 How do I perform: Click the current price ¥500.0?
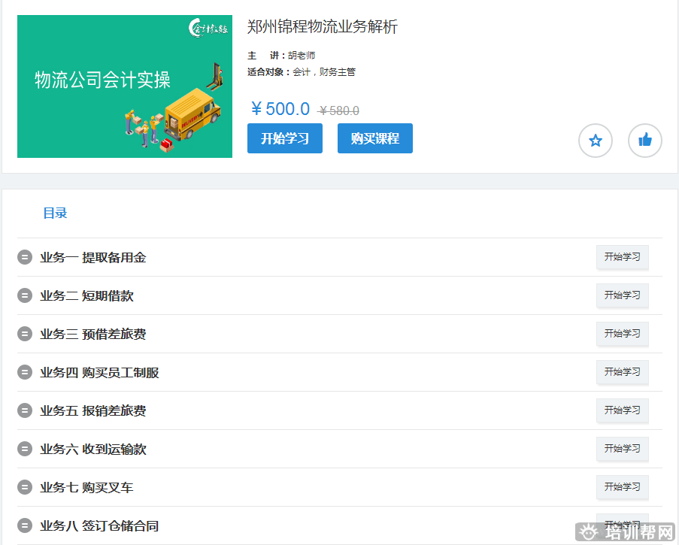coord(280,109)
